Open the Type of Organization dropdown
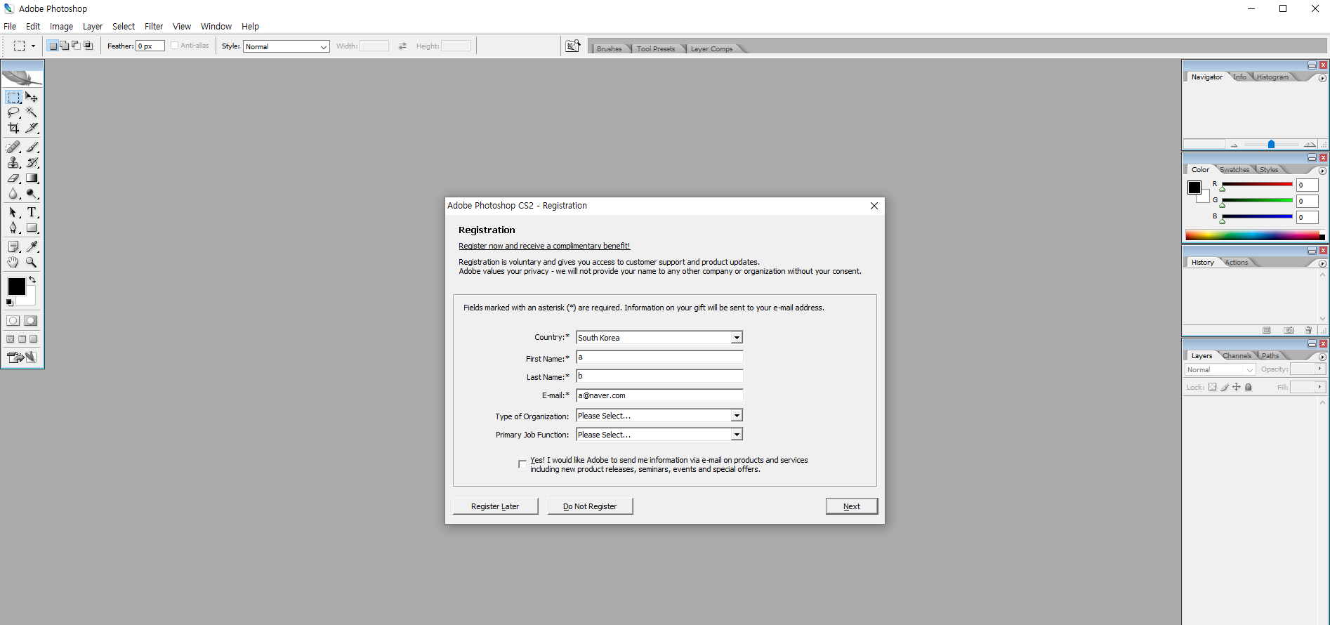The image size is (1330, 625). pyautogui.click(x=737, y=416)
